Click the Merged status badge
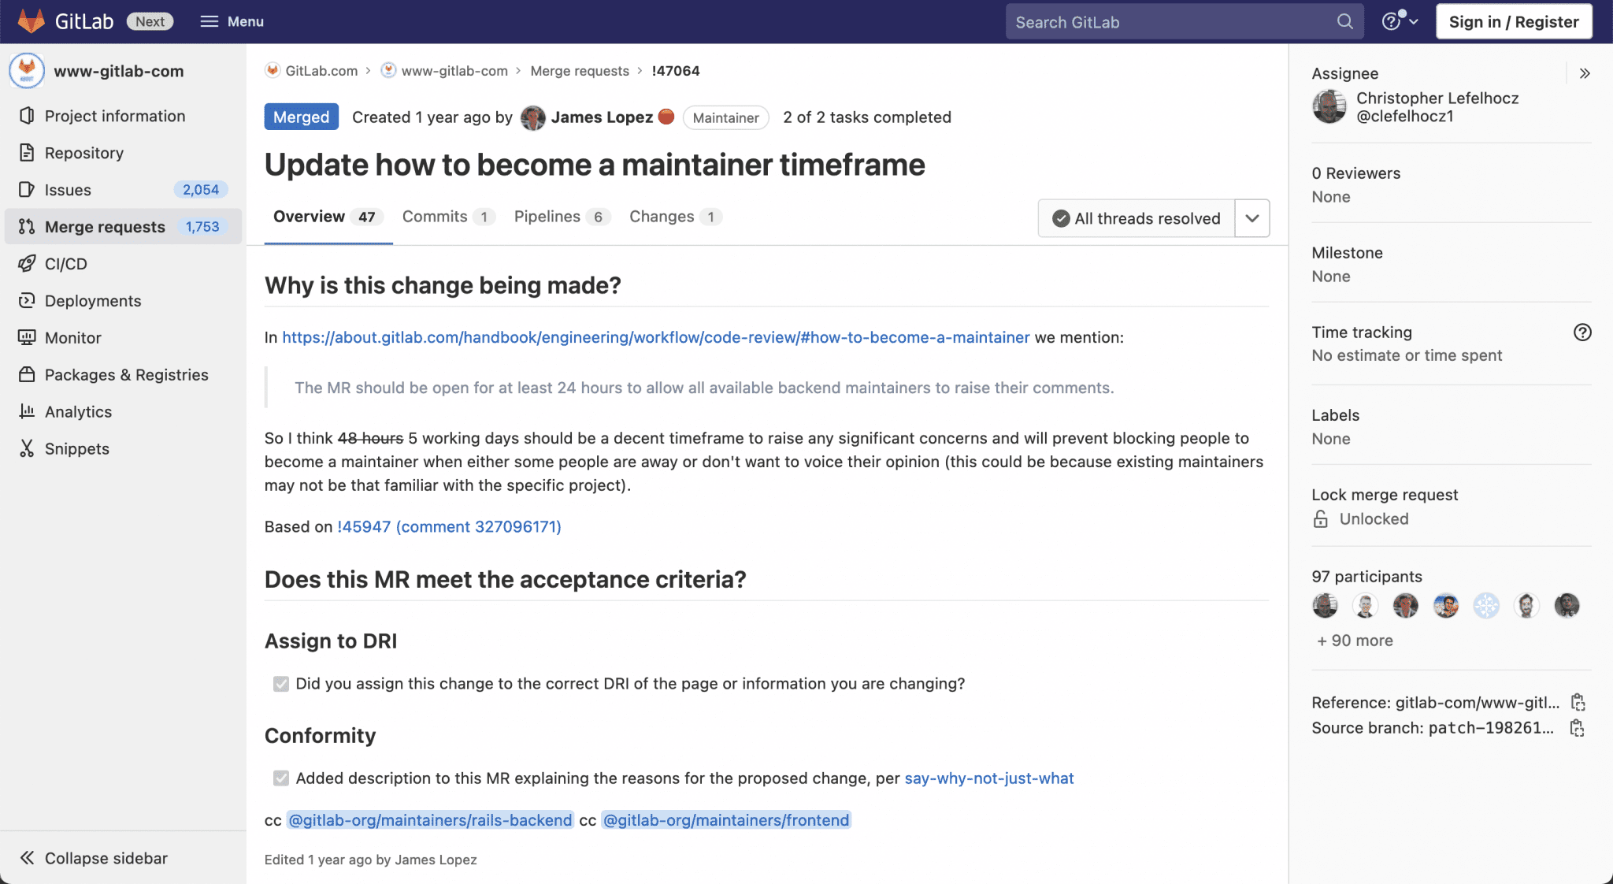 (302, 117)
